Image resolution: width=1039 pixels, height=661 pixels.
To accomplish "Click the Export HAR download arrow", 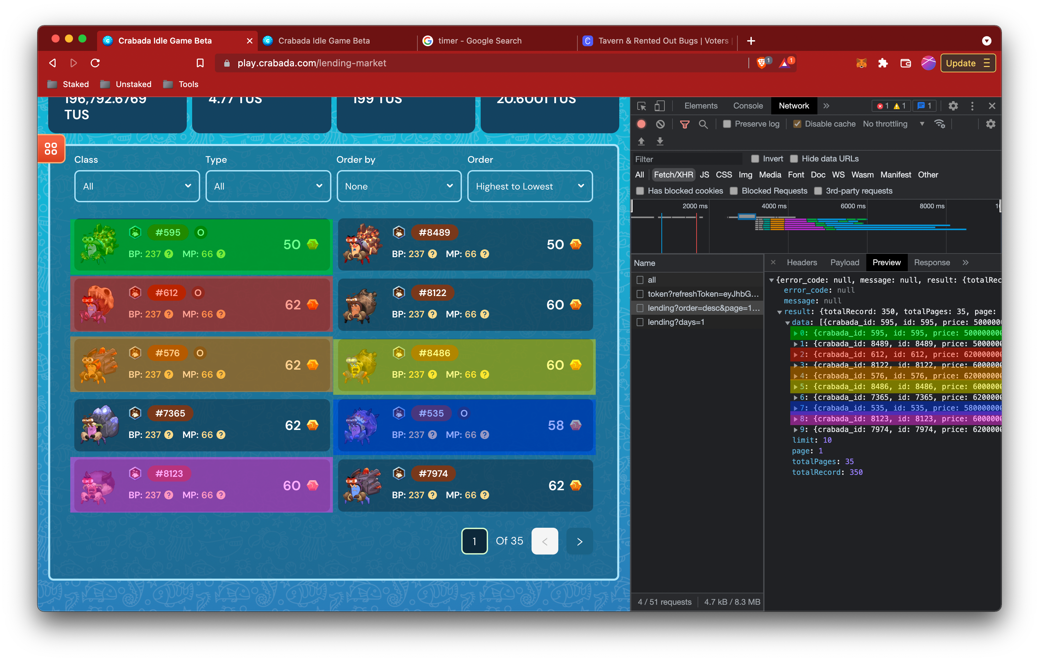I will (x=660, y=141).
